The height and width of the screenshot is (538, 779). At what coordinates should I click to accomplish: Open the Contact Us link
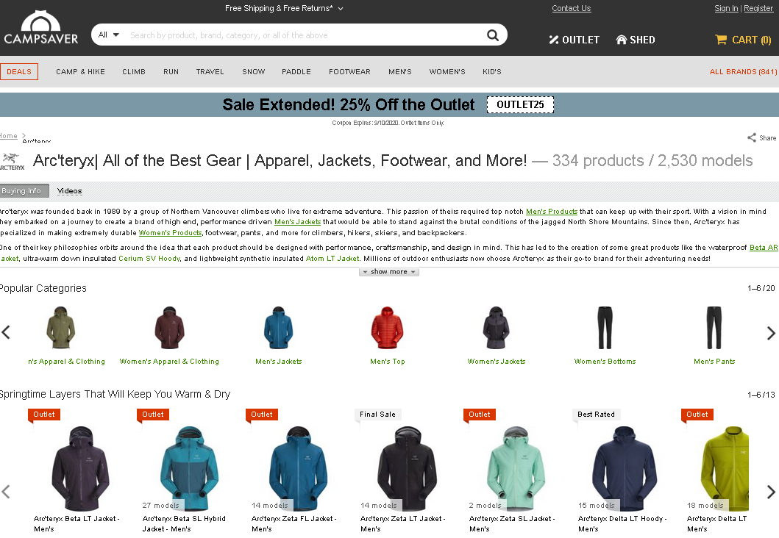tap(572, 8)
